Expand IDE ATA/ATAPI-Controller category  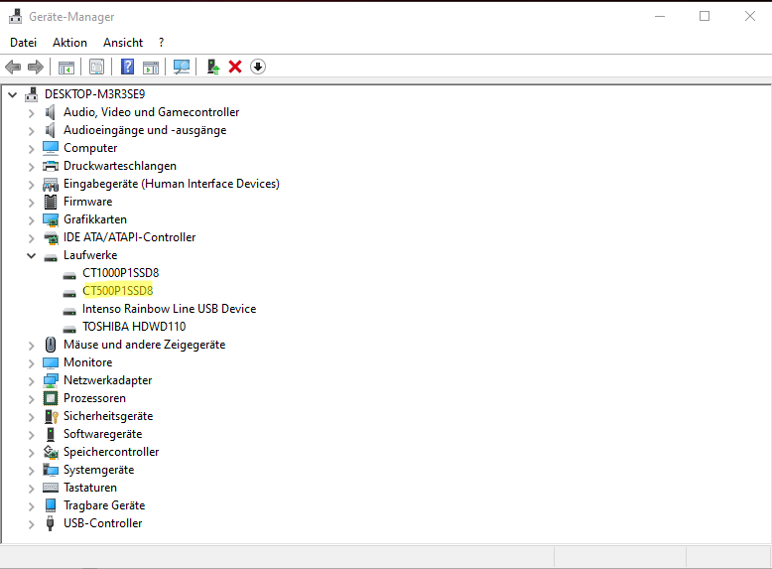(31, 238)
